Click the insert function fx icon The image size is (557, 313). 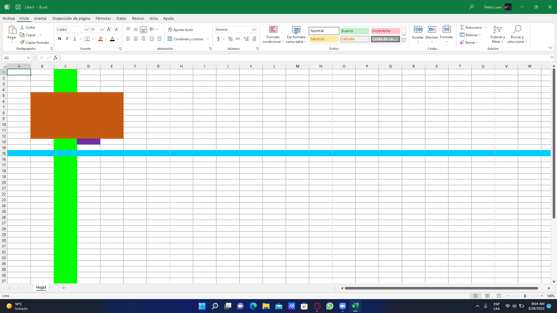(x=55, y=58)
